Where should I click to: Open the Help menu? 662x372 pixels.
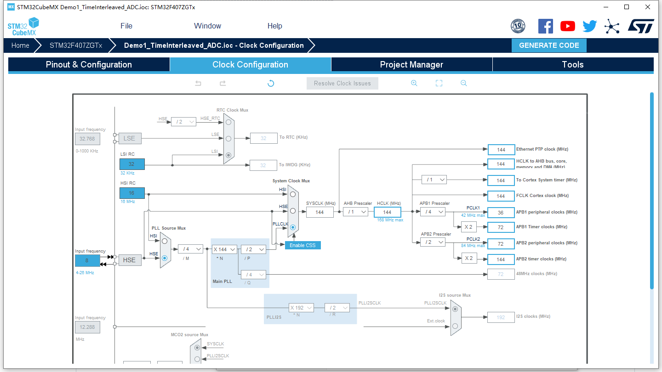coord(275,26)
